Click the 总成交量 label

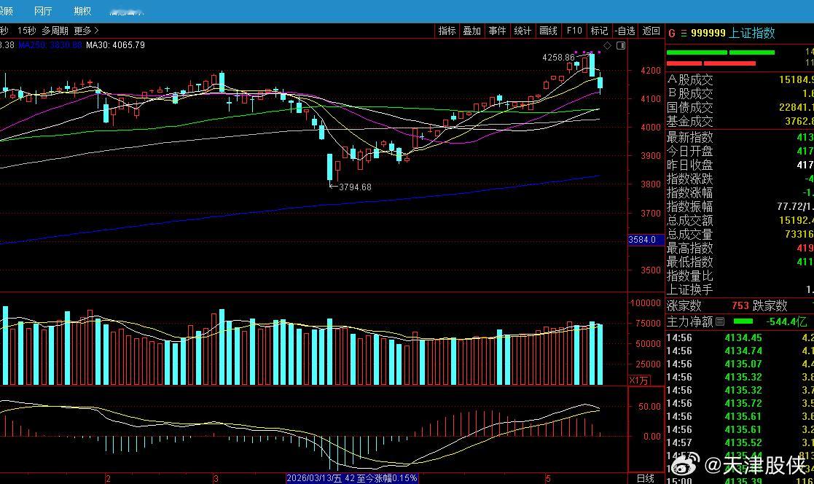tap(690, 234)
